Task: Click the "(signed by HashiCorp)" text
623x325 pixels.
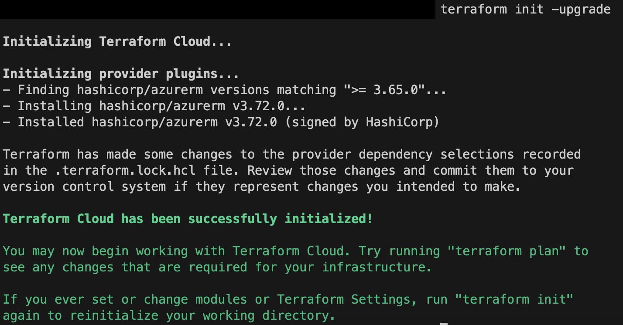Action: coord(361,122)
